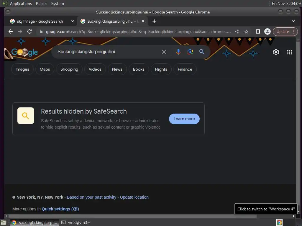Open the Chrome profile avatar
The height and width of the screenshot is (226, 302).
(x=267, y=31)
